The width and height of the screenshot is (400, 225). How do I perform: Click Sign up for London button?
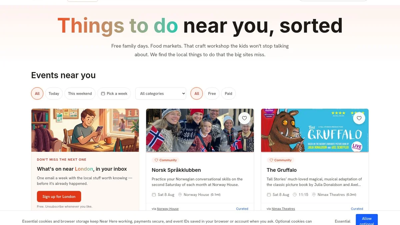[59, 197]
